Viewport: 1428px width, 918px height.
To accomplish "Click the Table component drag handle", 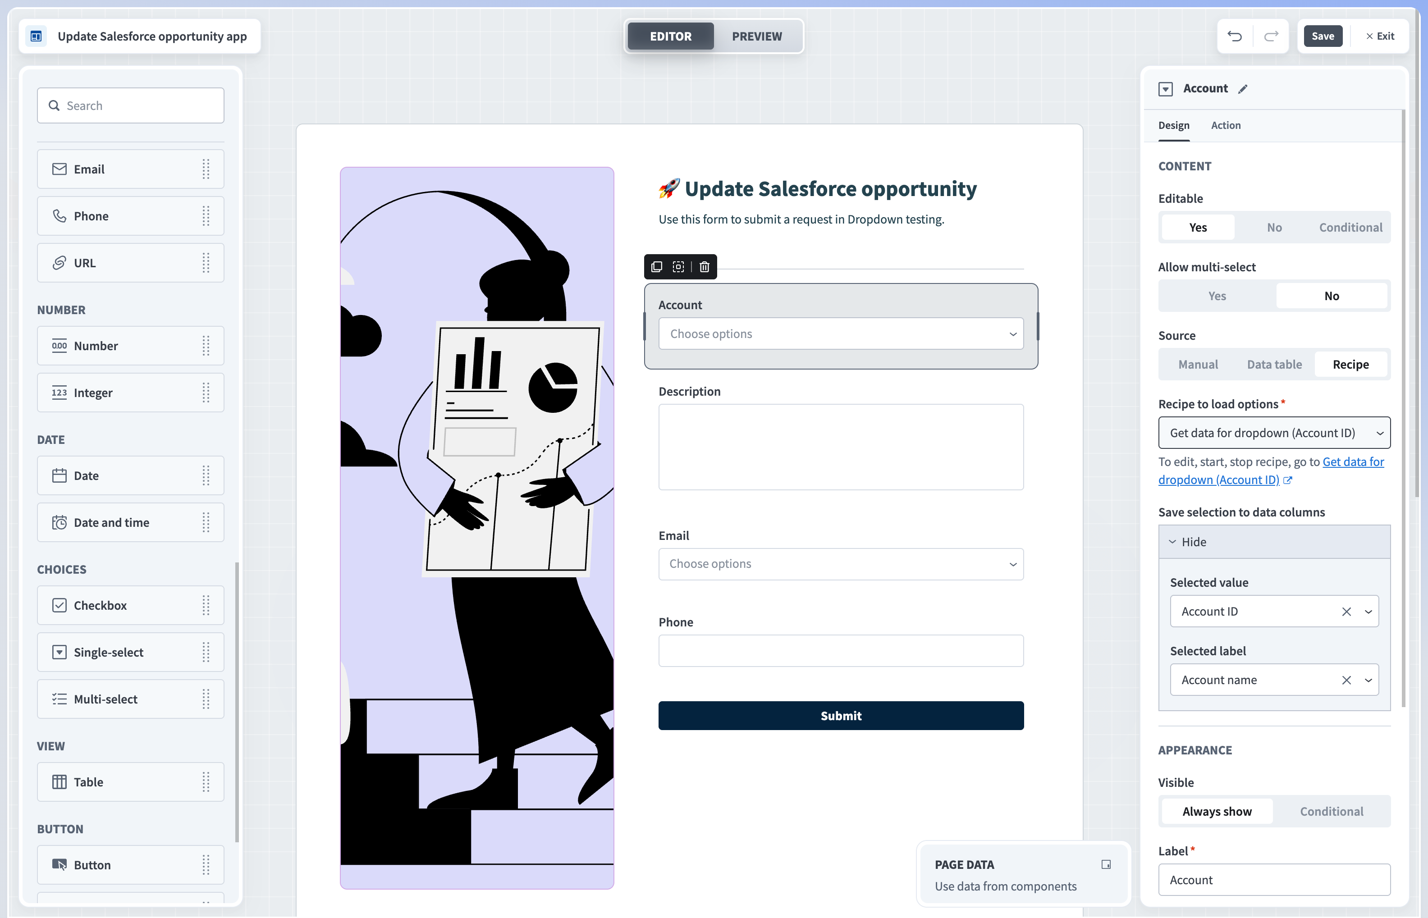I will [206, 782].
